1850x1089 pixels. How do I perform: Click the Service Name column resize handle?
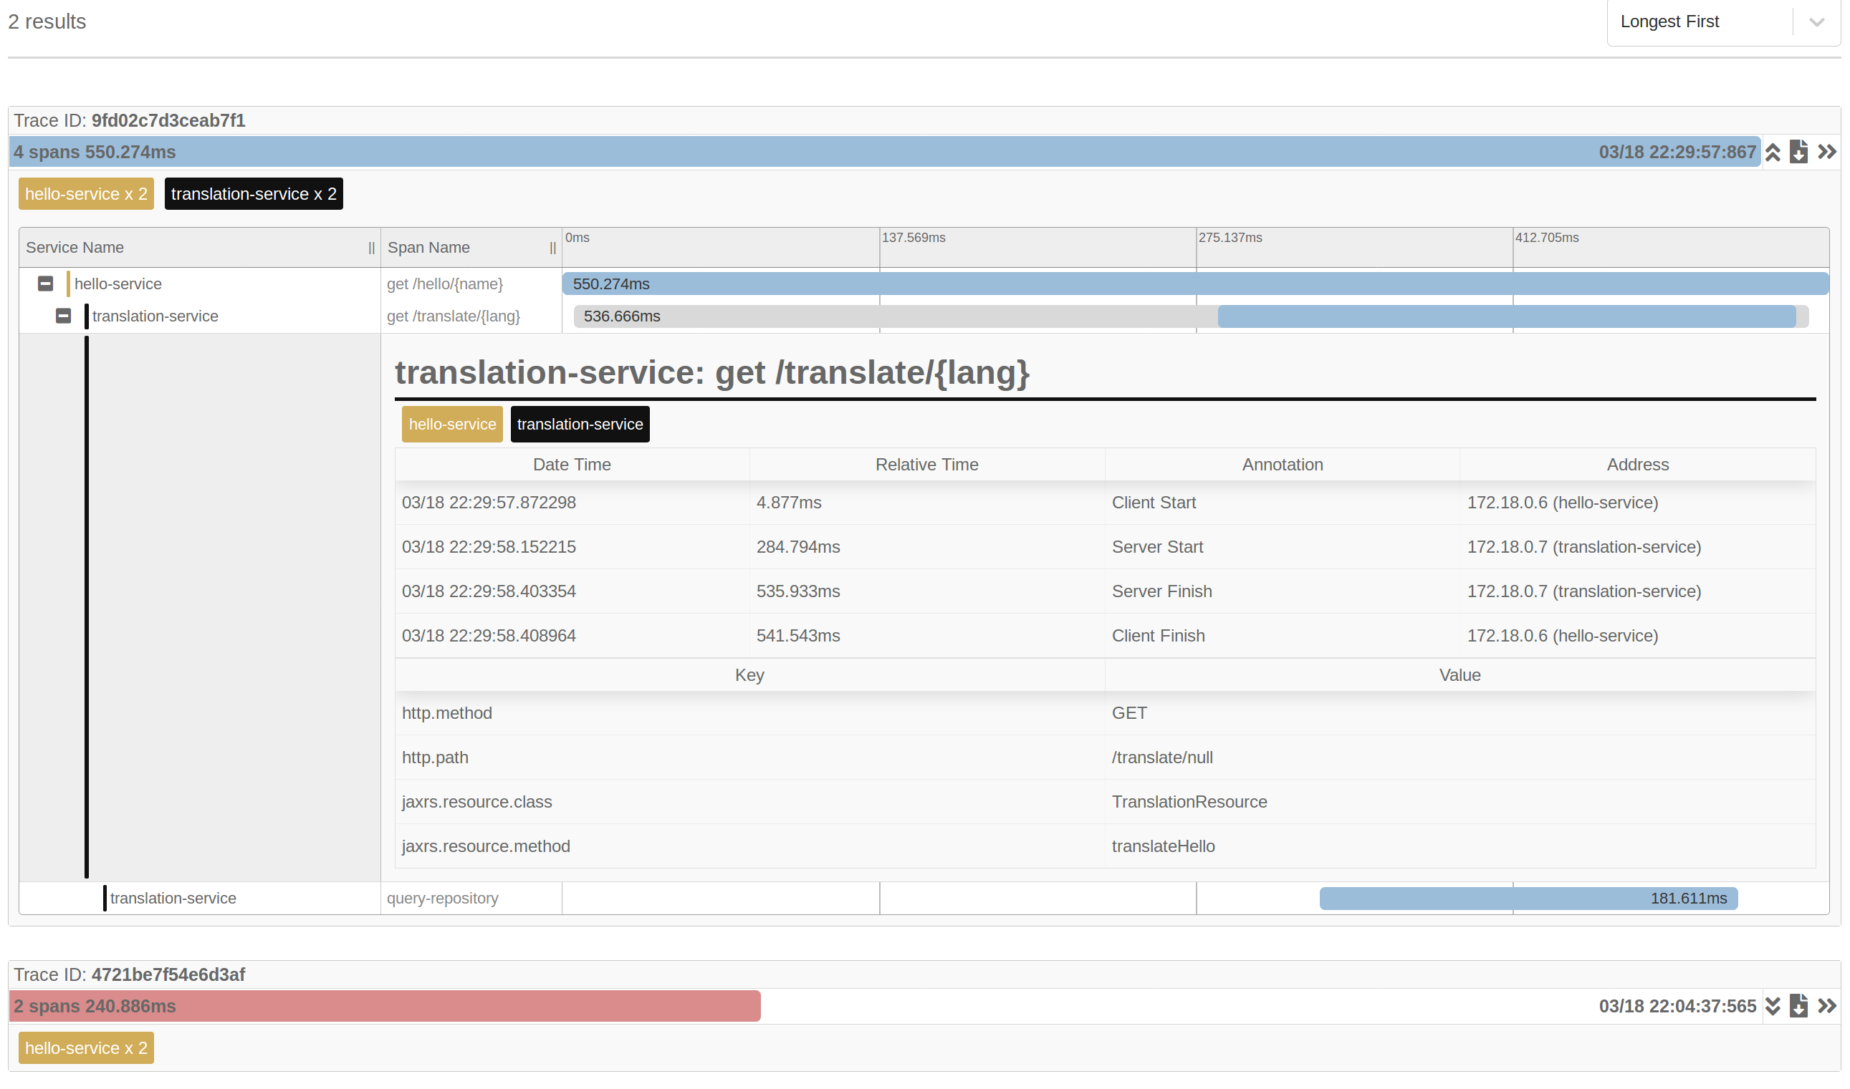click(371, 248)
